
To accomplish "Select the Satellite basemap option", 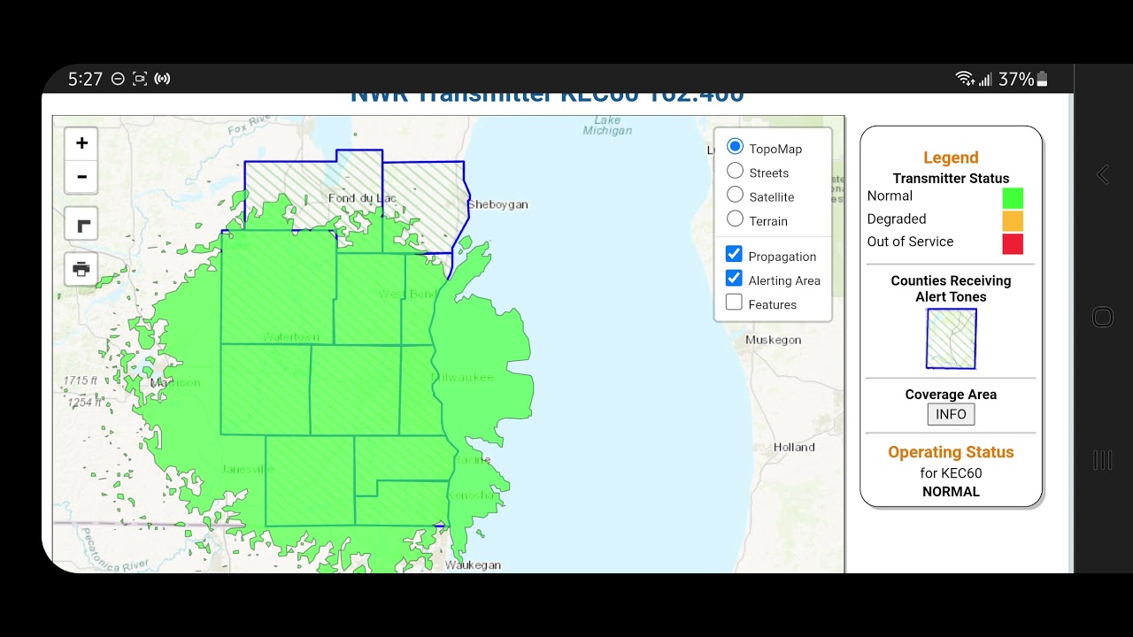I will [735, 195].
